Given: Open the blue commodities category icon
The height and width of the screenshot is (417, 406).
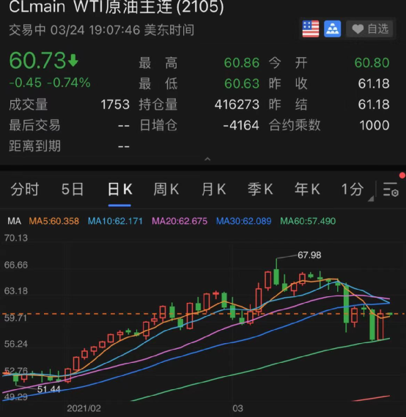Looking at the screenshot, I should pyautogui.click(x=332, y=29).
